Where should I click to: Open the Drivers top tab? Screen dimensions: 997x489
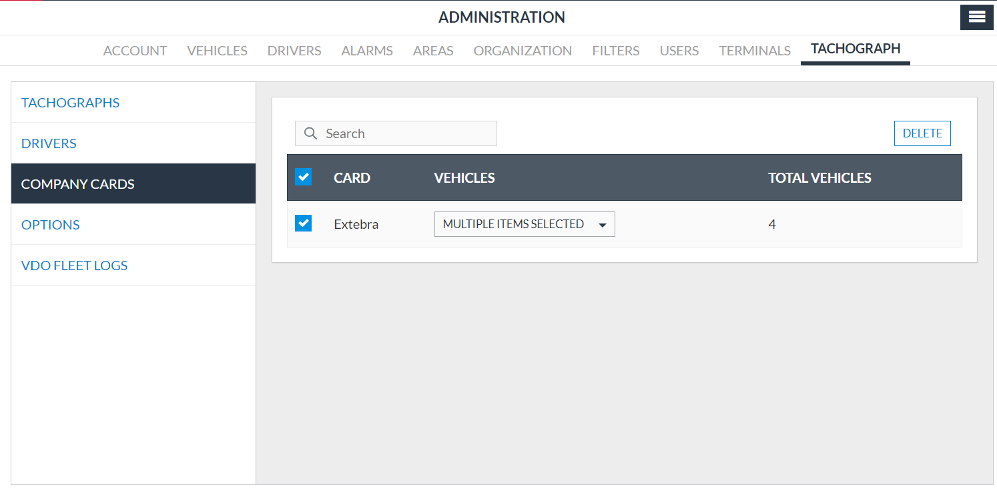[294, 51]
